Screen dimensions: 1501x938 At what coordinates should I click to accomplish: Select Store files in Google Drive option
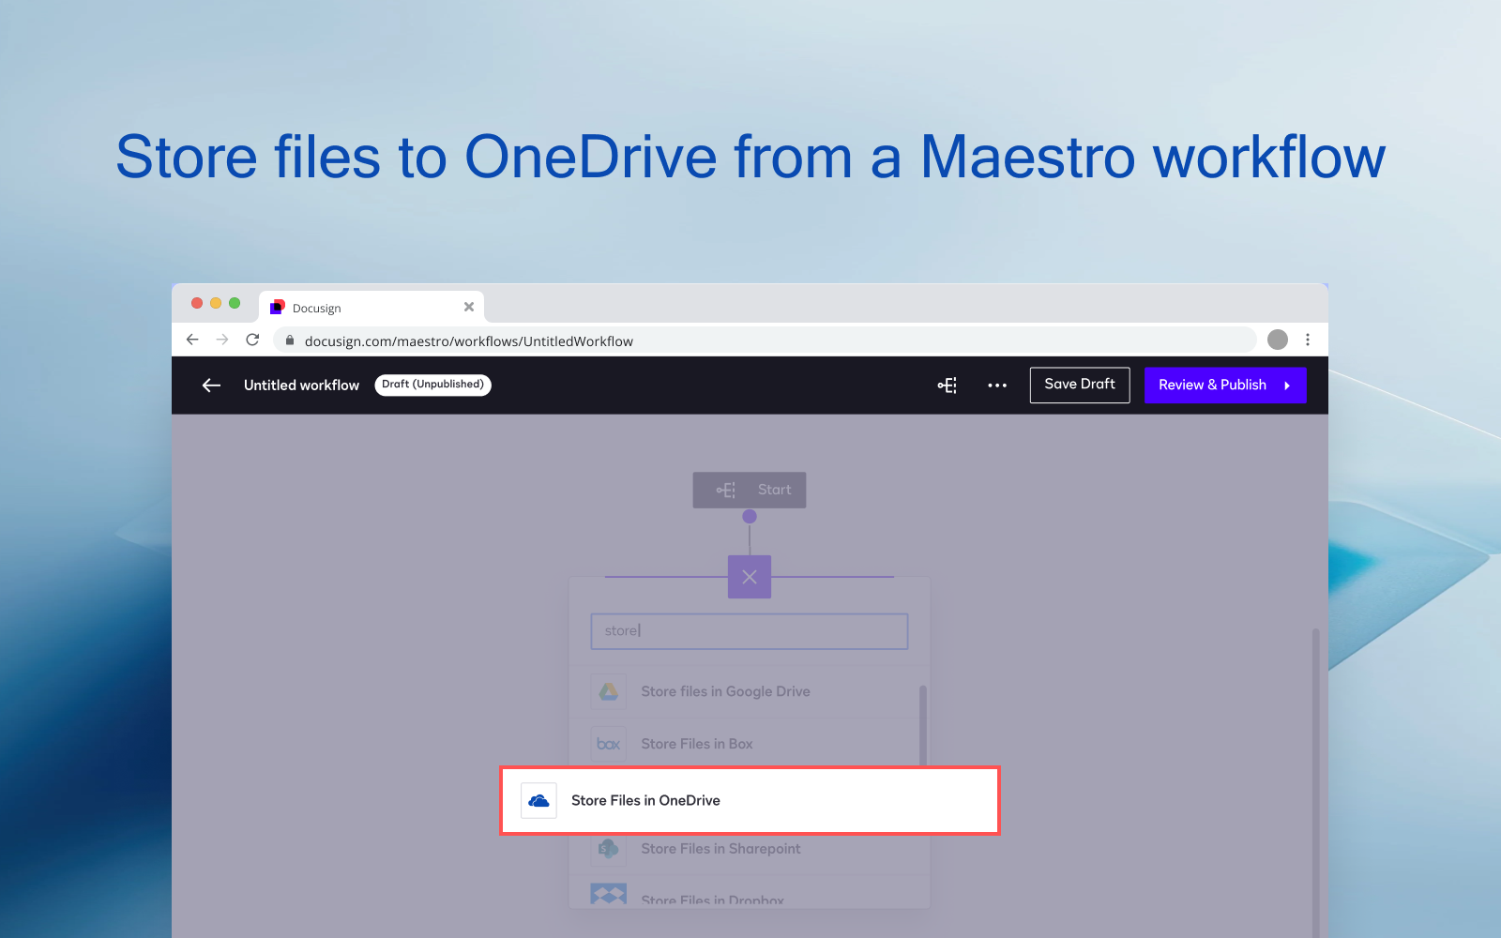[x=725, y=691]
